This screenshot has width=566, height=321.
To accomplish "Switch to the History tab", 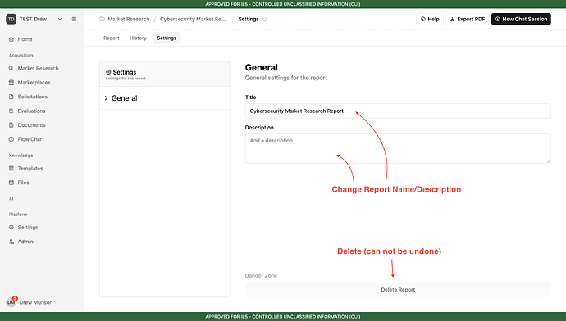I will (138, 38).
